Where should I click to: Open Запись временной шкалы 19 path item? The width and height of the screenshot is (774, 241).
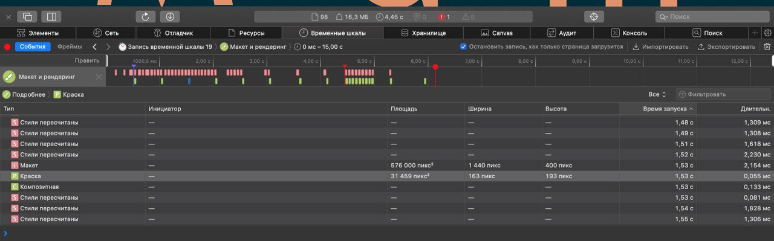165,47
